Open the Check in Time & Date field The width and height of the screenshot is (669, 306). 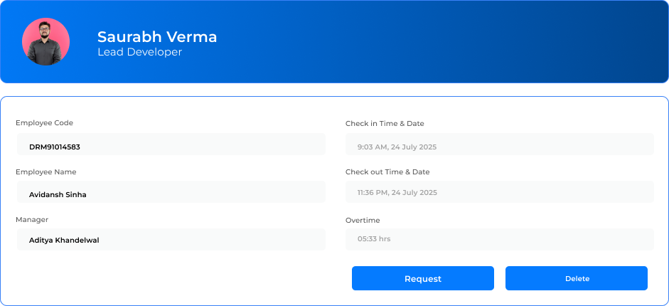click(x=499, y=144)
